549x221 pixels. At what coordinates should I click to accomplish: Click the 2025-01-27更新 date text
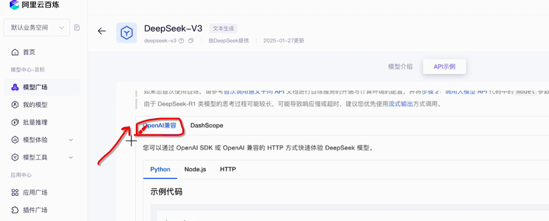(x=284, y=41)
